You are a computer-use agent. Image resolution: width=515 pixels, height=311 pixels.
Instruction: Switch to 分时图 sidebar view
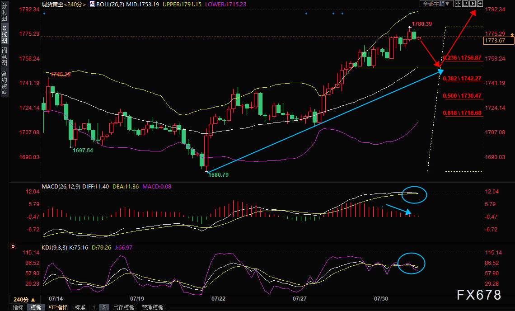click(x=4, y=13)
